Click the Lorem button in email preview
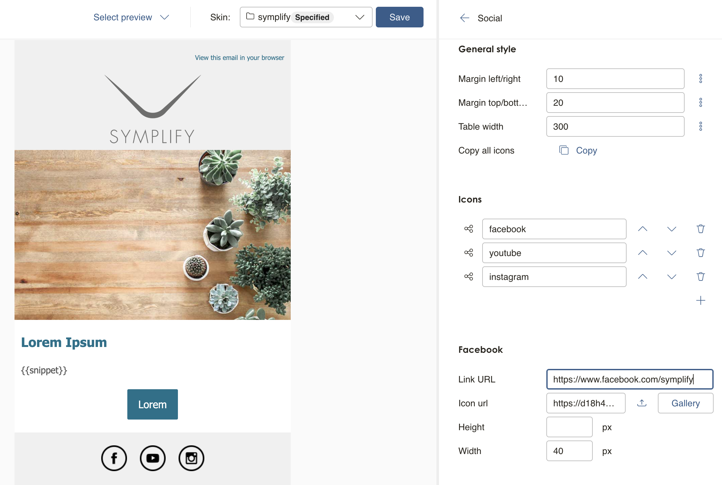Image resolution: width=722 pixels, height=485 pixels. tap(152, 404)
